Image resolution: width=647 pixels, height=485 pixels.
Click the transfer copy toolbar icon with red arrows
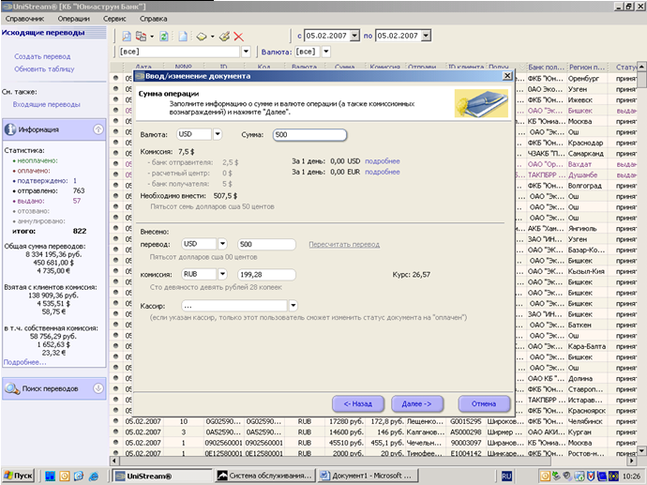141,37
